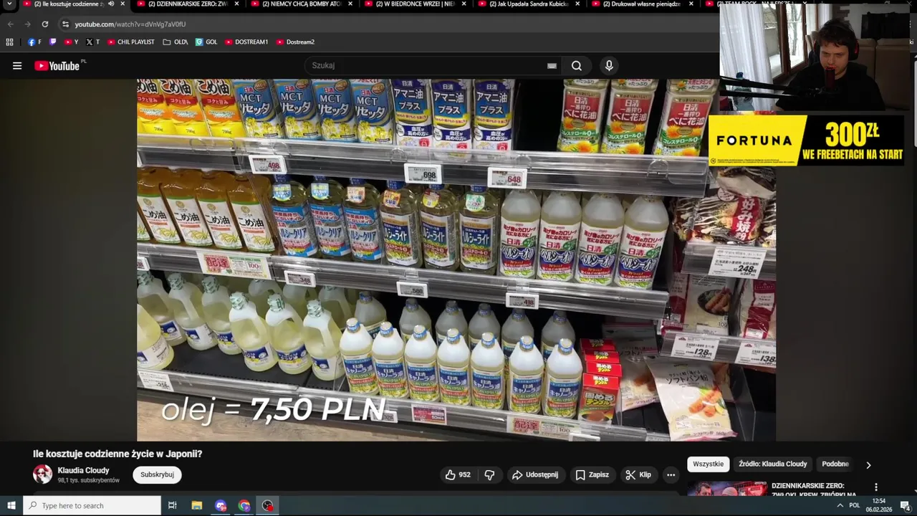The height and width of the screenshot is (516, 917).
Task: Click video title Ile kosztuje codzienne życie
Action: coord(117,454)
